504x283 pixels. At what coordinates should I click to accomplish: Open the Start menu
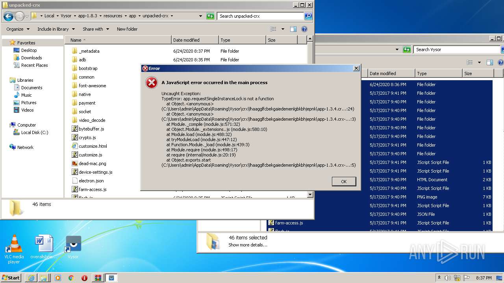[11, 277]
